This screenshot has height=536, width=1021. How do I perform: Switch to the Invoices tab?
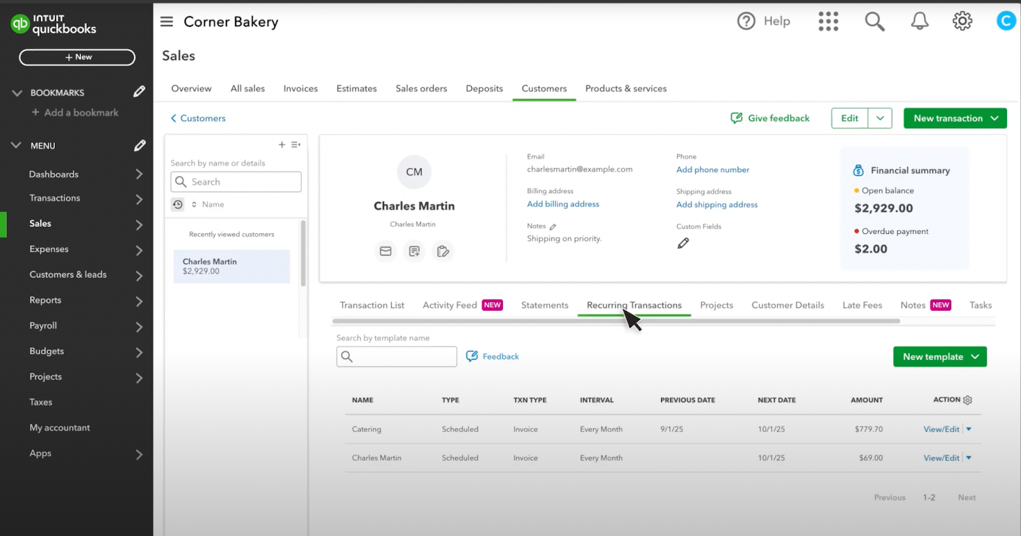(x=301, y=89)
